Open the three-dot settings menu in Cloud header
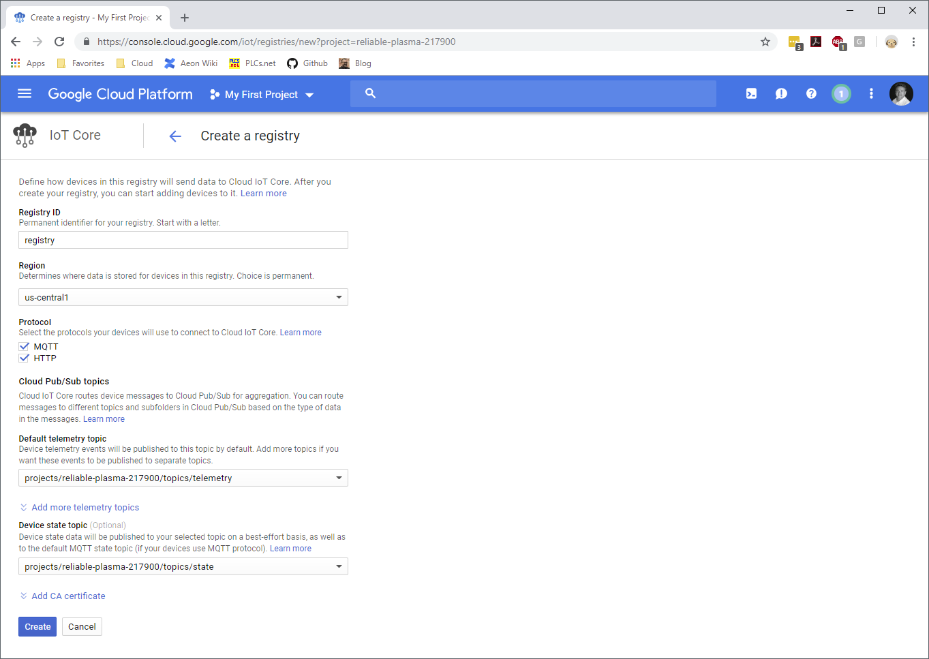This screenshot has width=929, height=659. [x=871, y=94]
